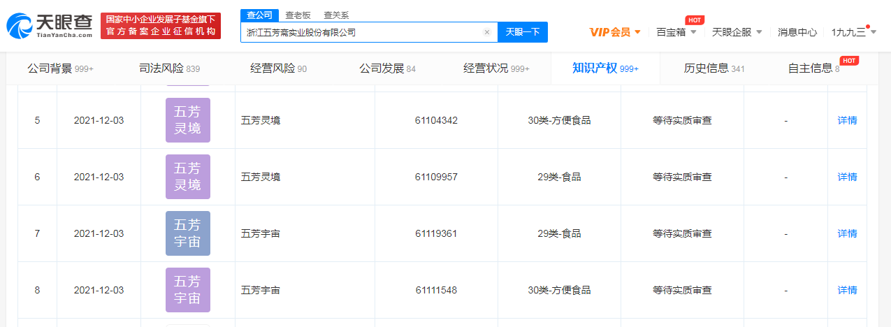This screenshot has height=327, width=891.
Task: Click trademark name 五芳灵境 in row 6
Action: click(x=260, y=177)
